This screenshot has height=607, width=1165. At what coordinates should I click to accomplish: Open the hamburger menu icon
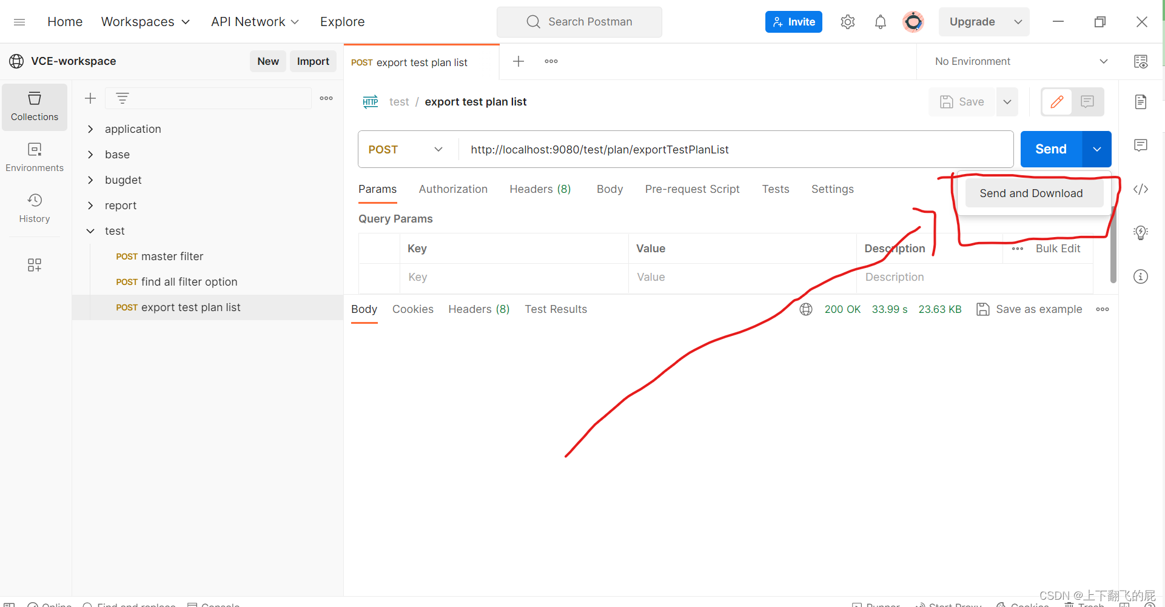click(19, 22)
